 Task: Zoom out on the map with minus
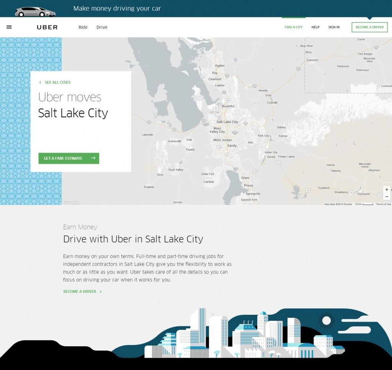[x=387, y=197]
